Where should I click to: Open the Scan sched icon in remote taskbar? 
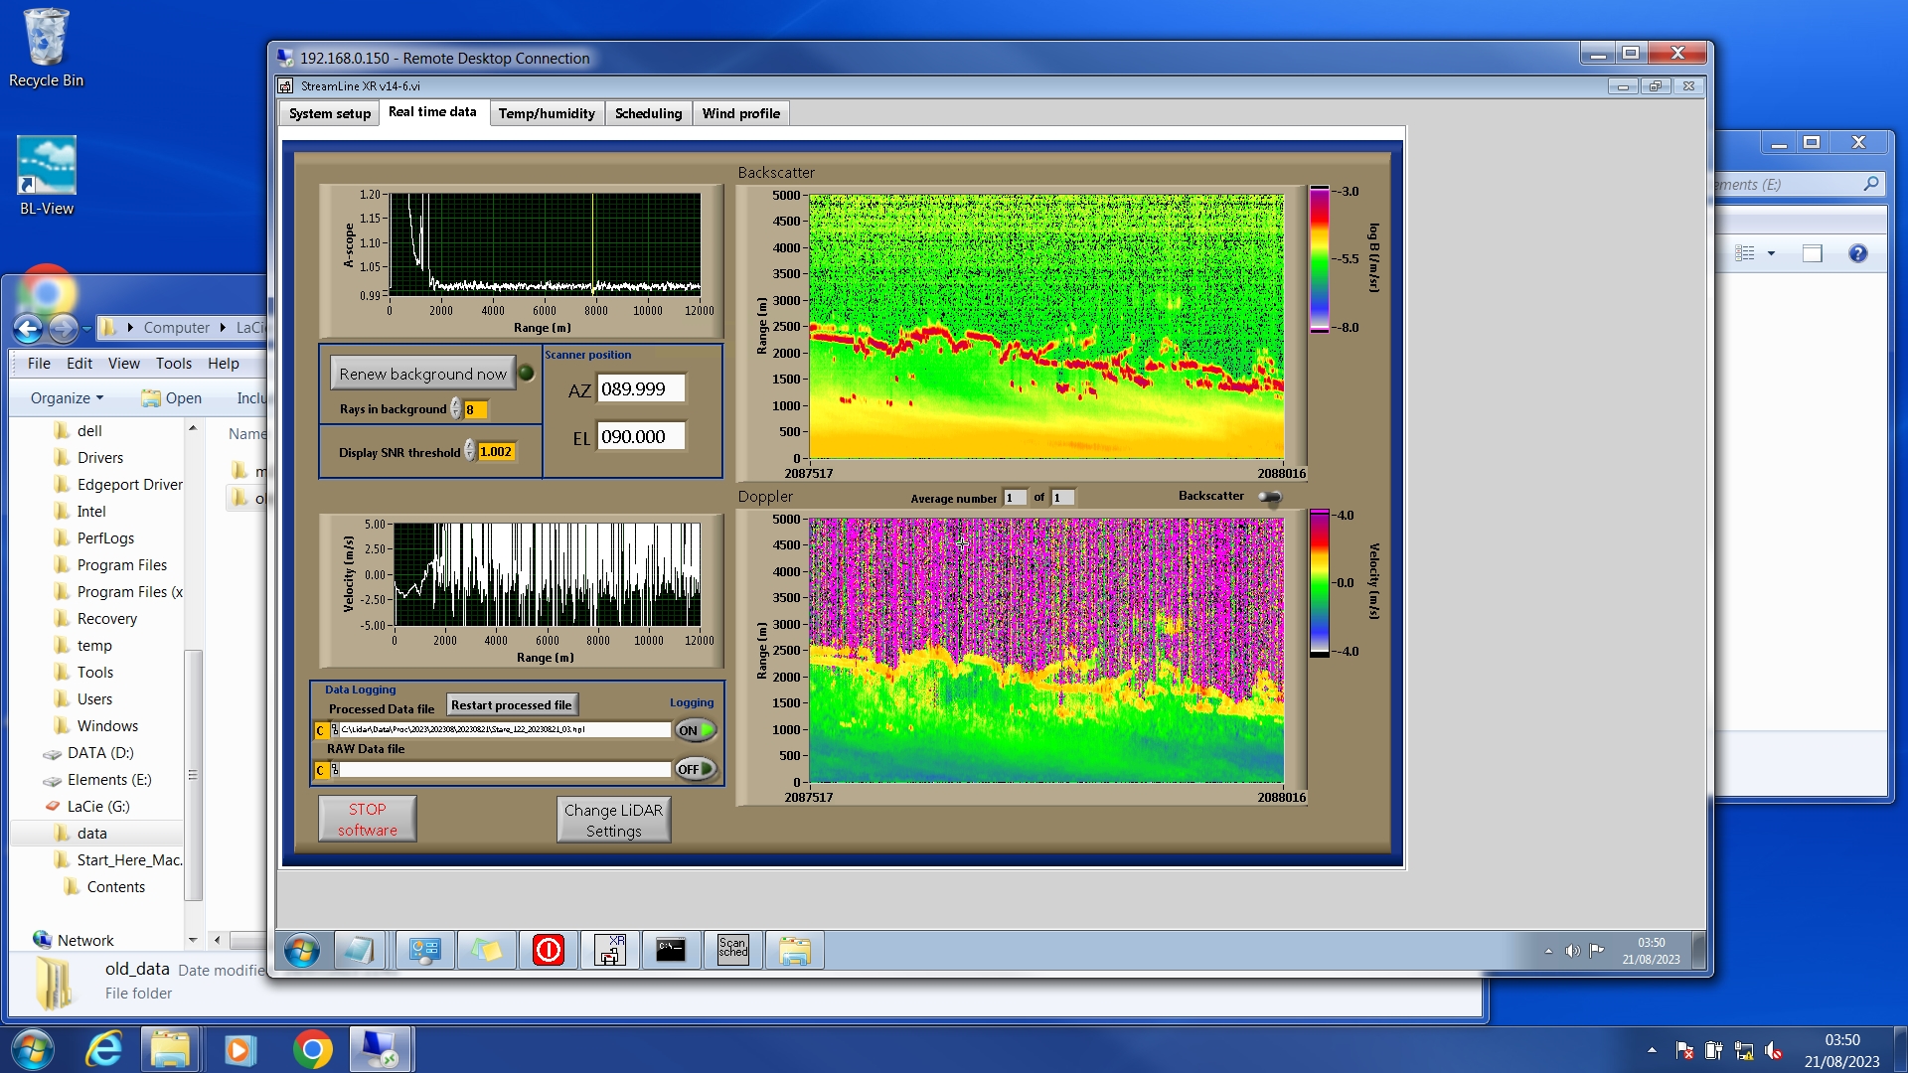[x=732, y=950]
